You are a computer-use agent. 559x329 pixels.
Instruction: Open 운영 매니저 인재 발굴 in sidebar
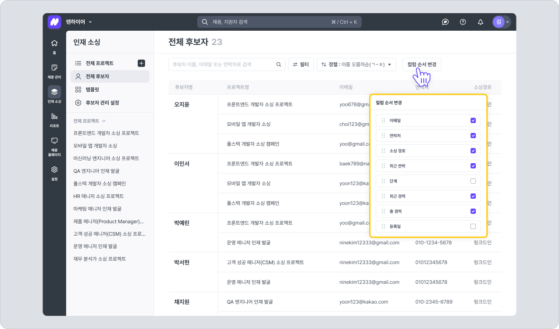click(95, 247)
